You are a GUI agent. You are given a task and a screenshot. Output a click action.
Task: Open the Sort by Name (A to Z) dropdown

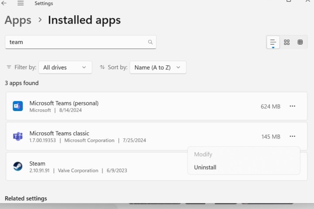point(158,67)
